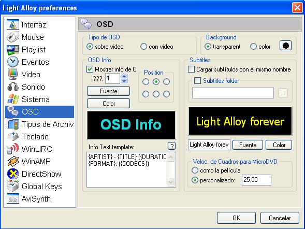Close the Light Alloy preferences window

click(x=297, y=8)
